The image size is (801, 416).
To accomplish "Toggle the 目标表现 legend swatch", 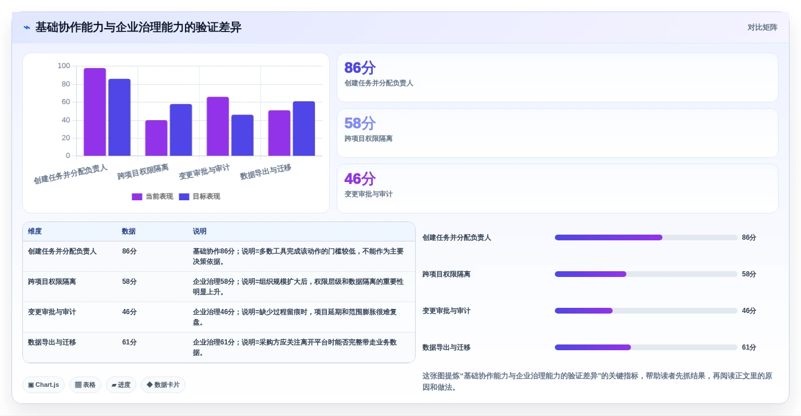I will point(184,197).
